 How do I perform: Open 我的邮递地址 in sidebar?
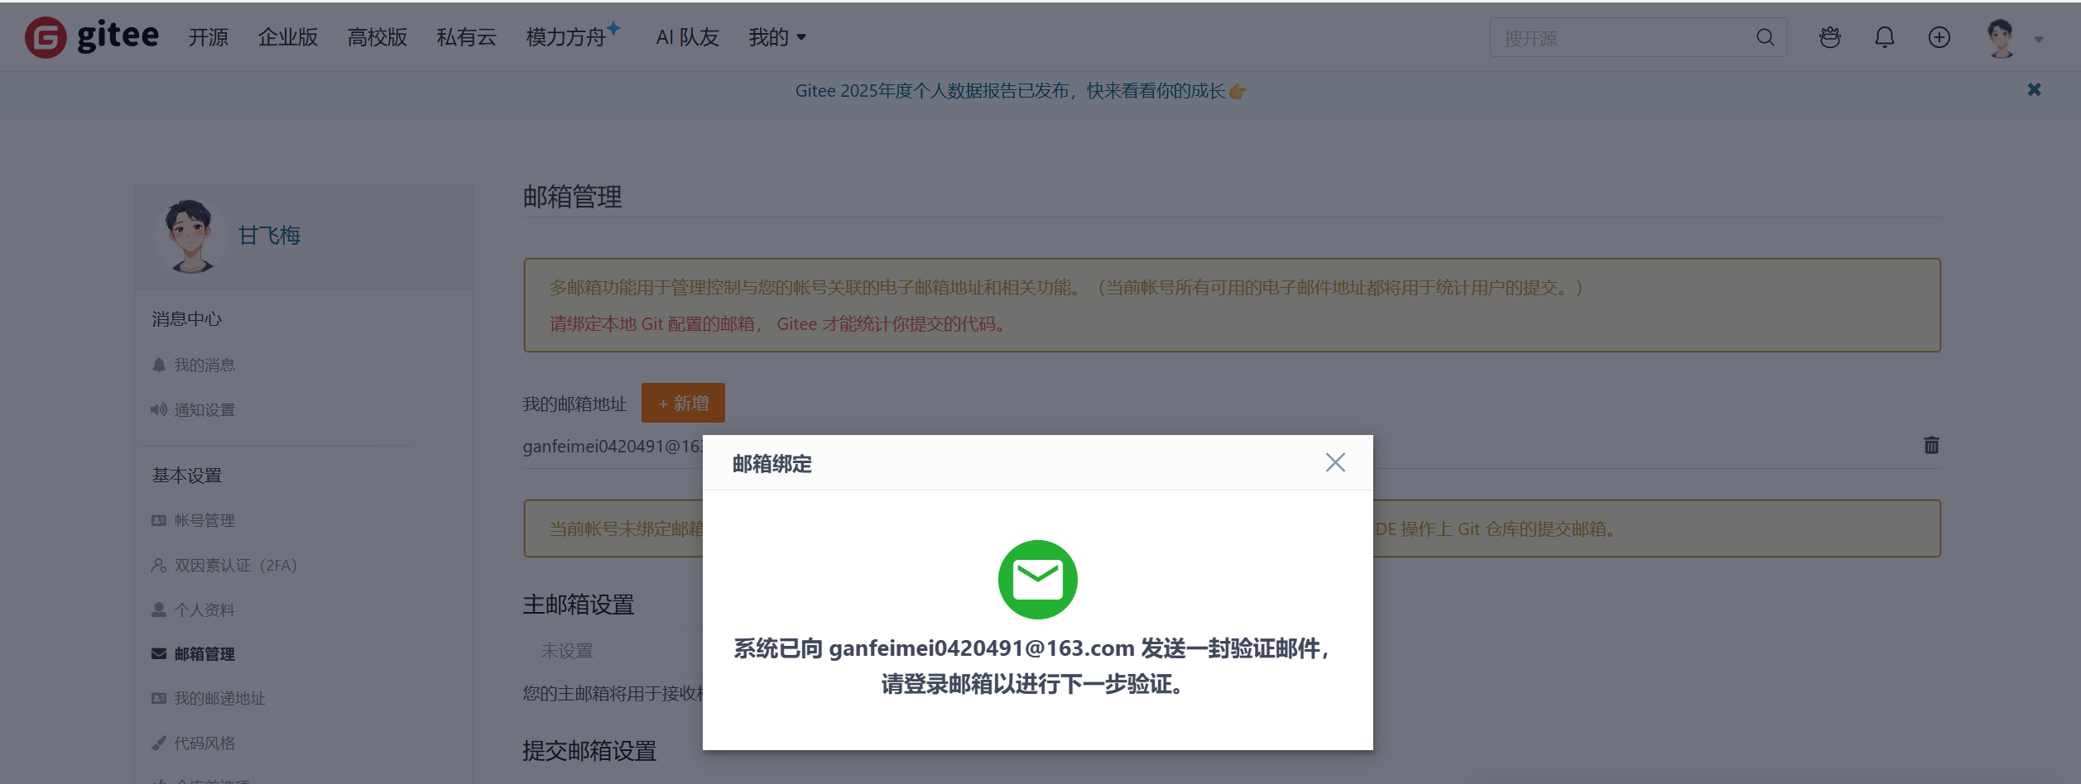point(219,698)
